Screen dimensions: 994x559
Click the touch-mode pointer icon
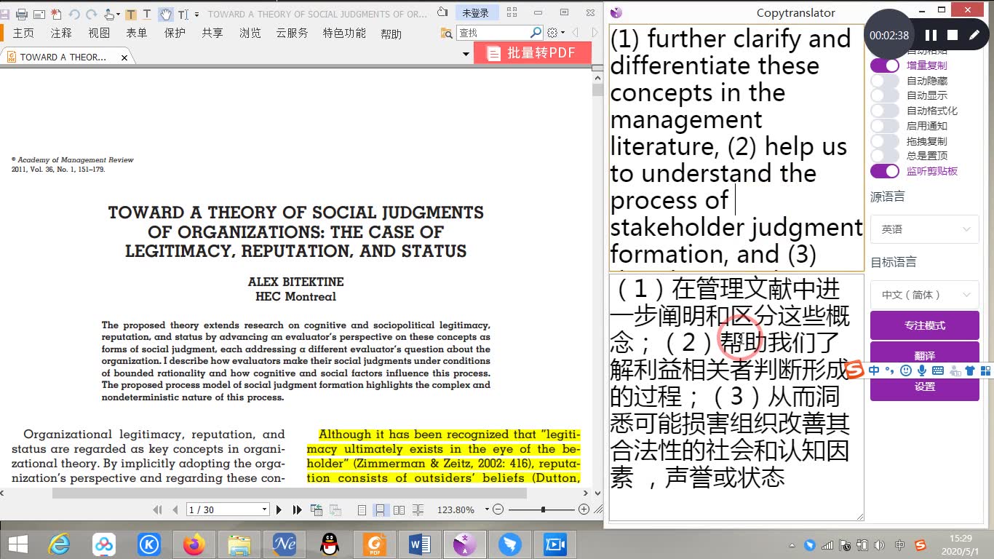pos(108,14)
